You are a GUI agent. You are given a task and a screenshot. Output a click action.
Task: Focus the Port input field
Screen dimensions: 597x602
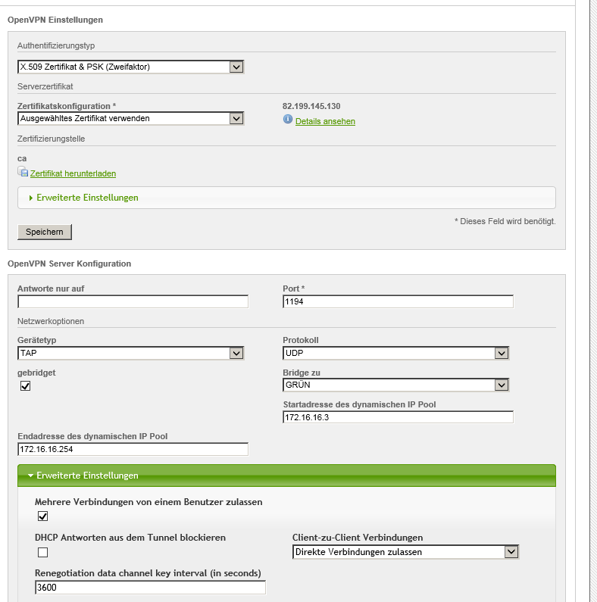[x=398, y=302]
